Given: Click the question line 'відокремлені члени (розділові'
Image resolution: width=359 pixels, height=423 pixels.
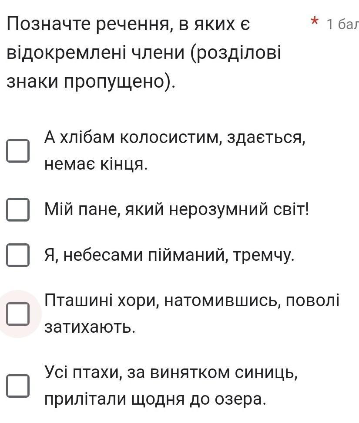Looking at the screenshot, I should (x=144, y=53).
